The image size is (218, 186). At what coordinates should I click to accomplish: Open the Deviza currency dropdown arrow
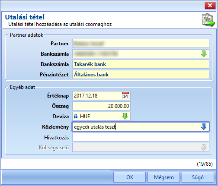125,116
